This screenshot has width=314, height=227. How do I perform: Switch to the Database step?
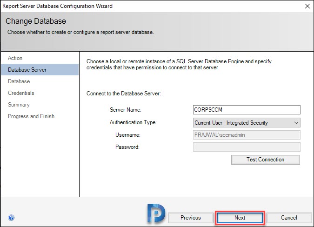point(19,81)
